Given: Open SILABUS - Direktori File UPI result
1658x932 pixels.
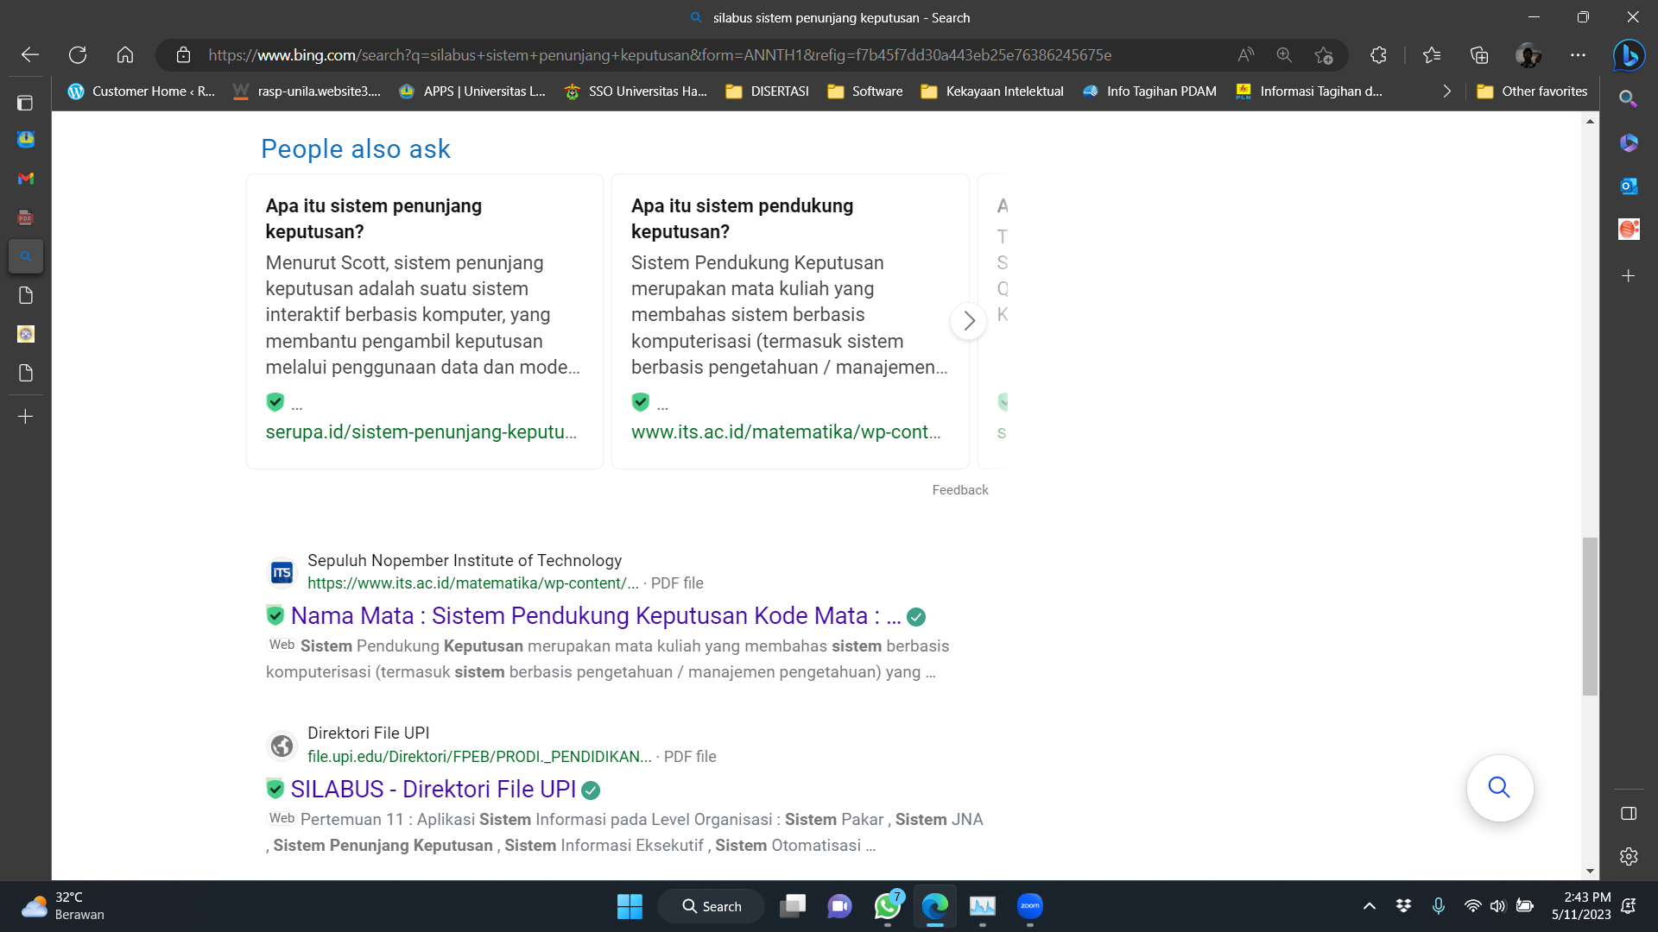Looking at the screenshot, I should (433, 790).
